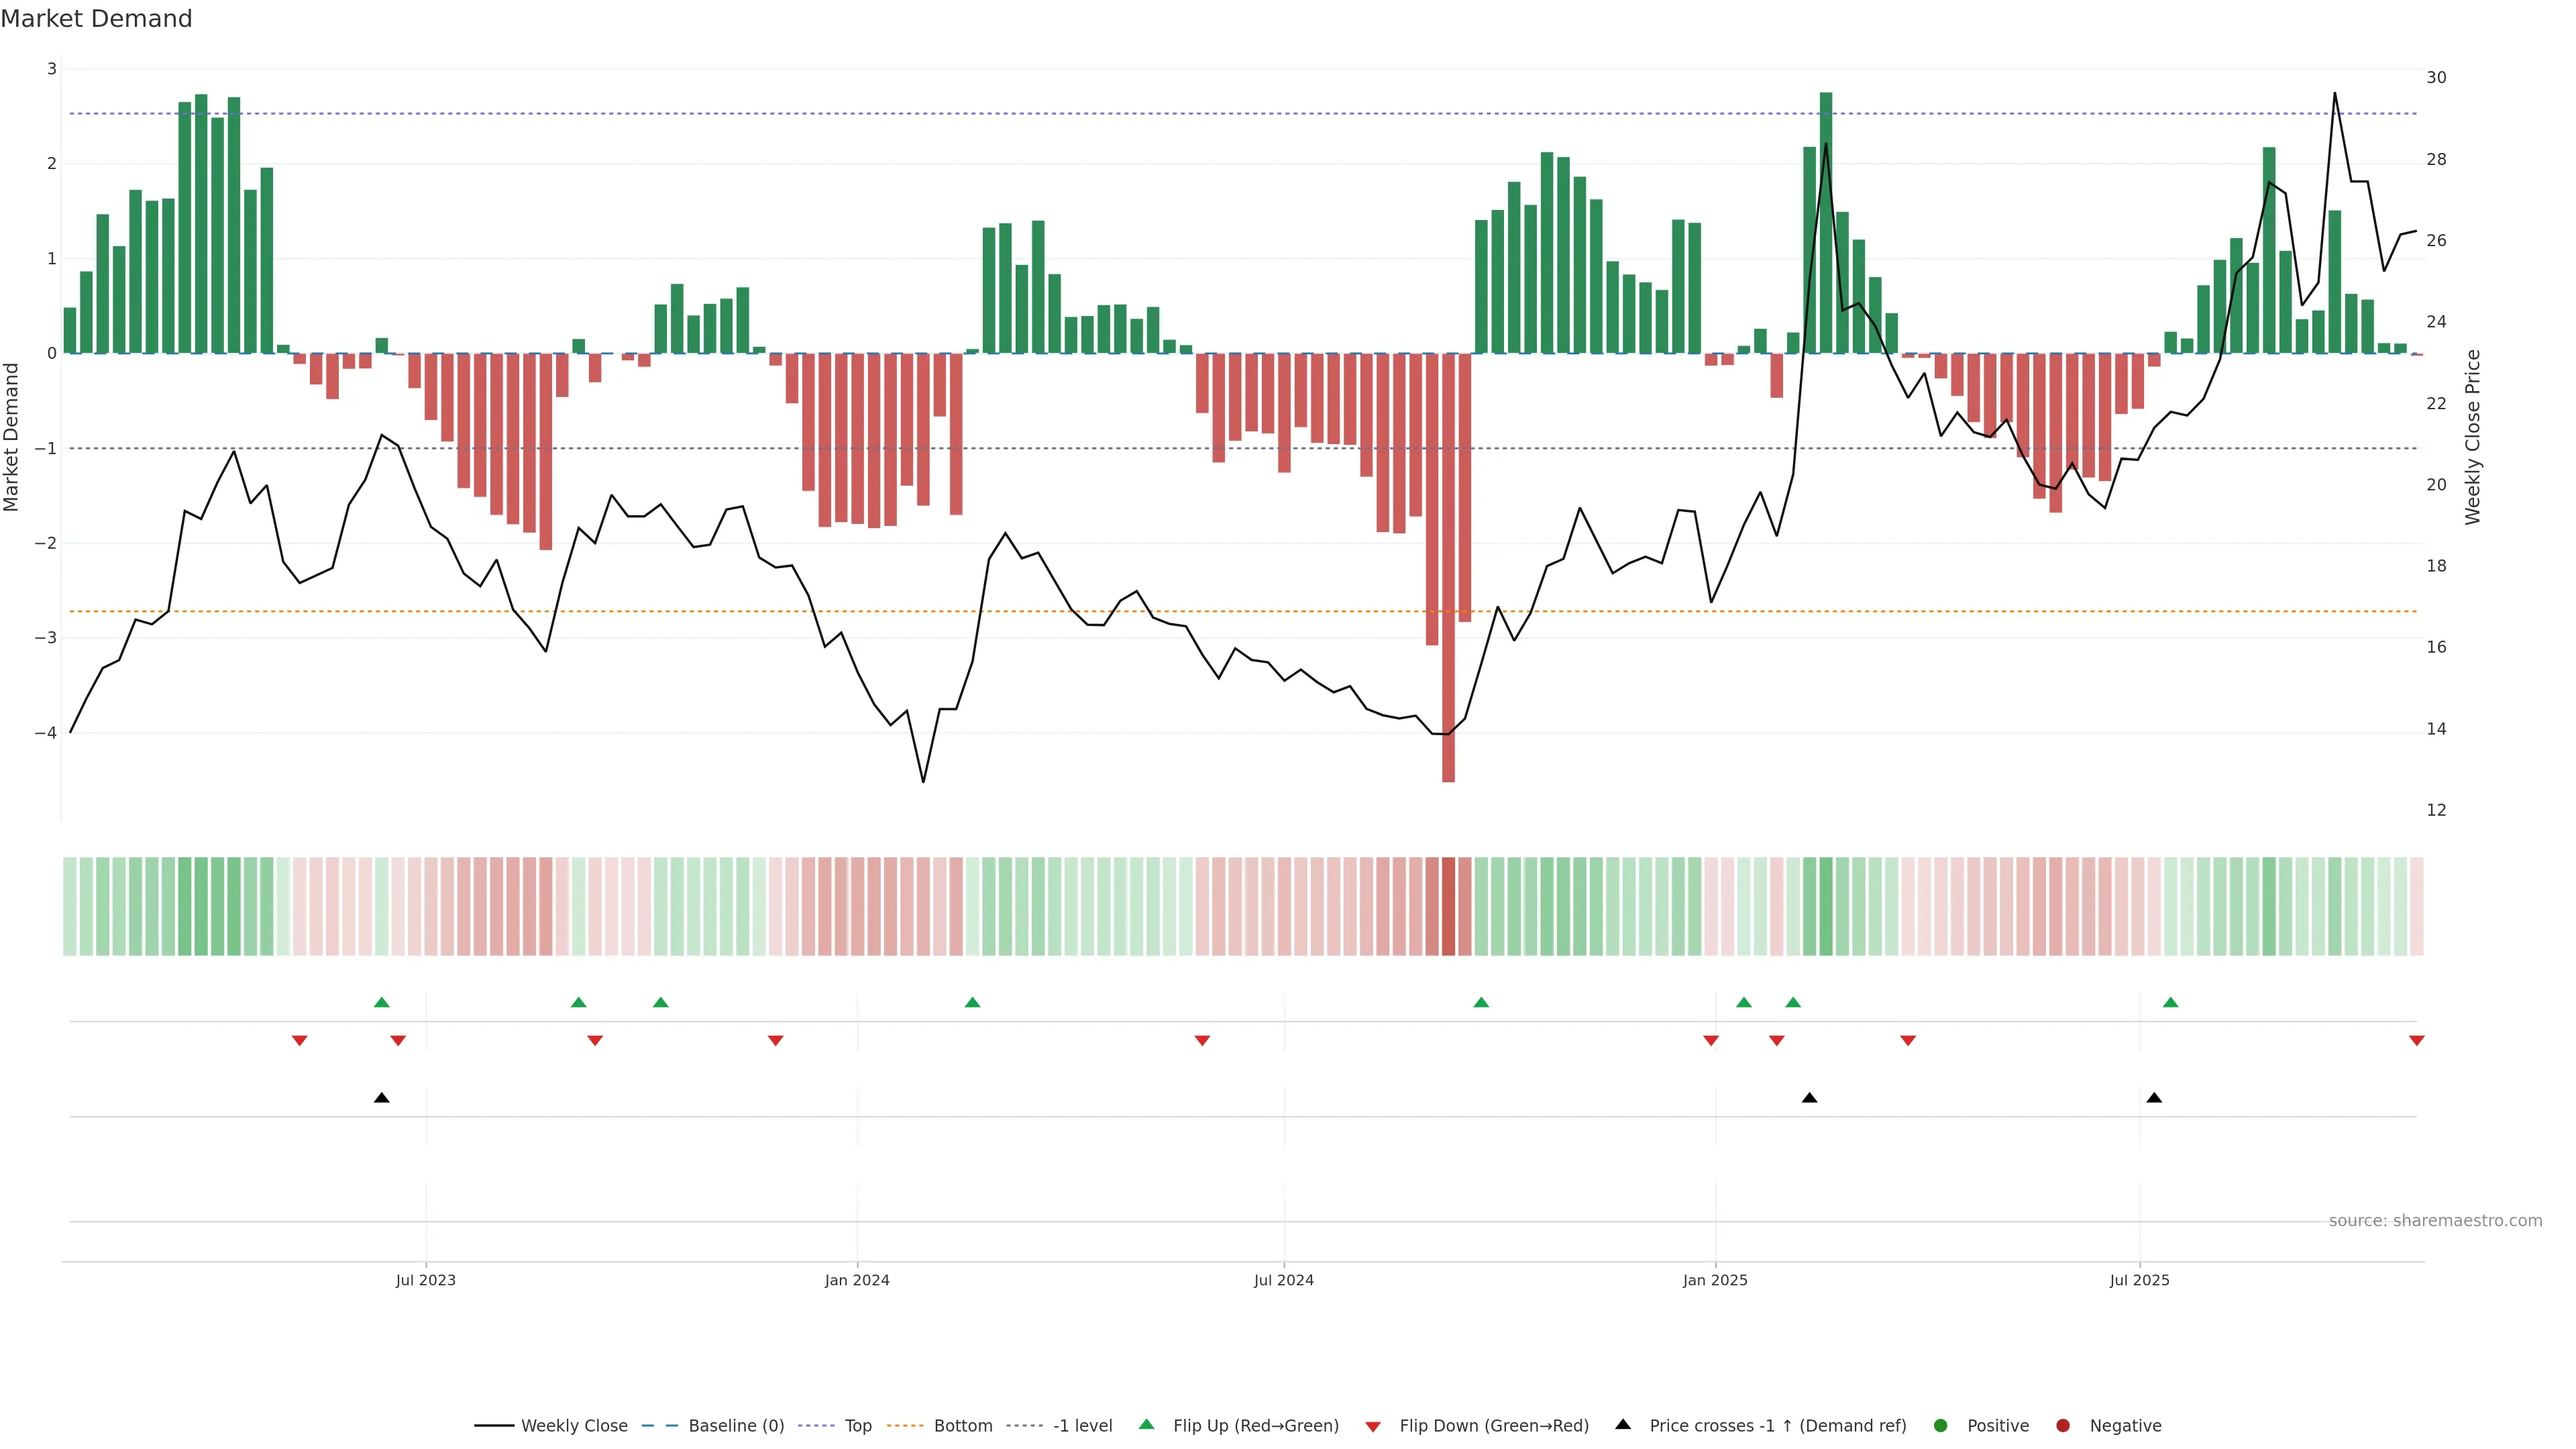Click the green Positive legend dot
Viewport: 2576px width, 1449px height.
pos(1941,1426)
